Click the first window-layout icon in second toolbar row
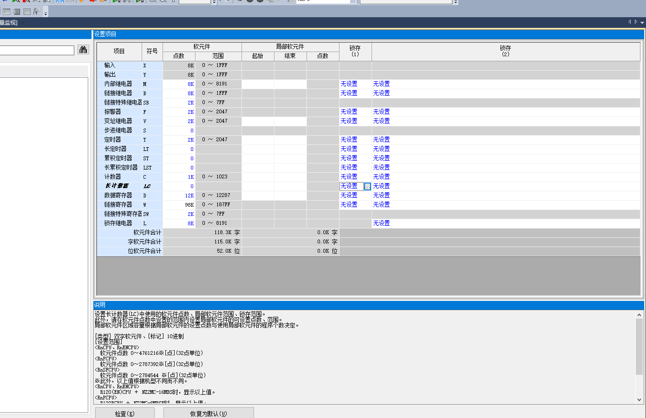This screenshot has width=646, height=418. tap(7, 12)
